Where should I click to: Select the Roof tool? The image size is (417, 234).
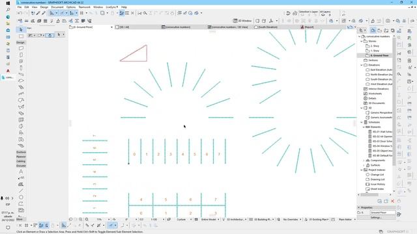(21, 100)
